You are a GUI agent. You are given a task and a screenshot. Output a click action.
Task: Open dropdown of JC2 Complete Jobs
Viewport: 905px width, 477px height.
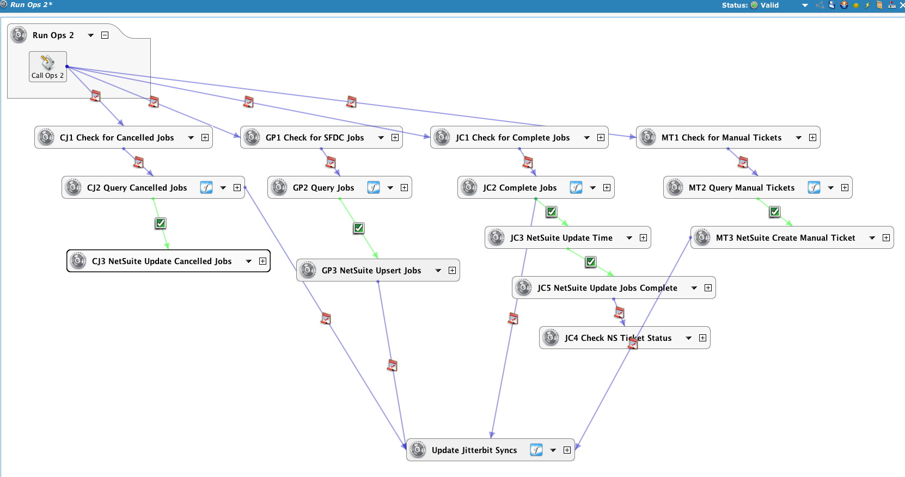pyautogui.click(x=593, y=188)
